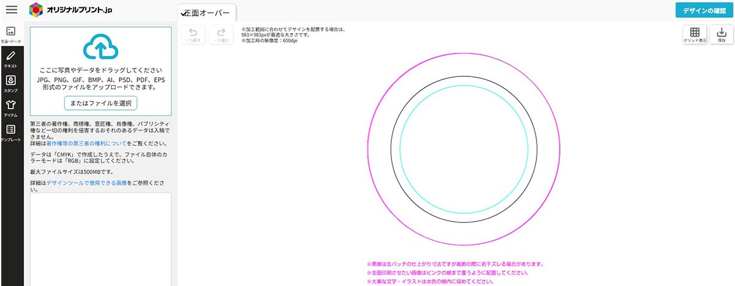Screen dimensions: 735x286
Task: Open the アイテム panel
Action: [x=11, y=109]
